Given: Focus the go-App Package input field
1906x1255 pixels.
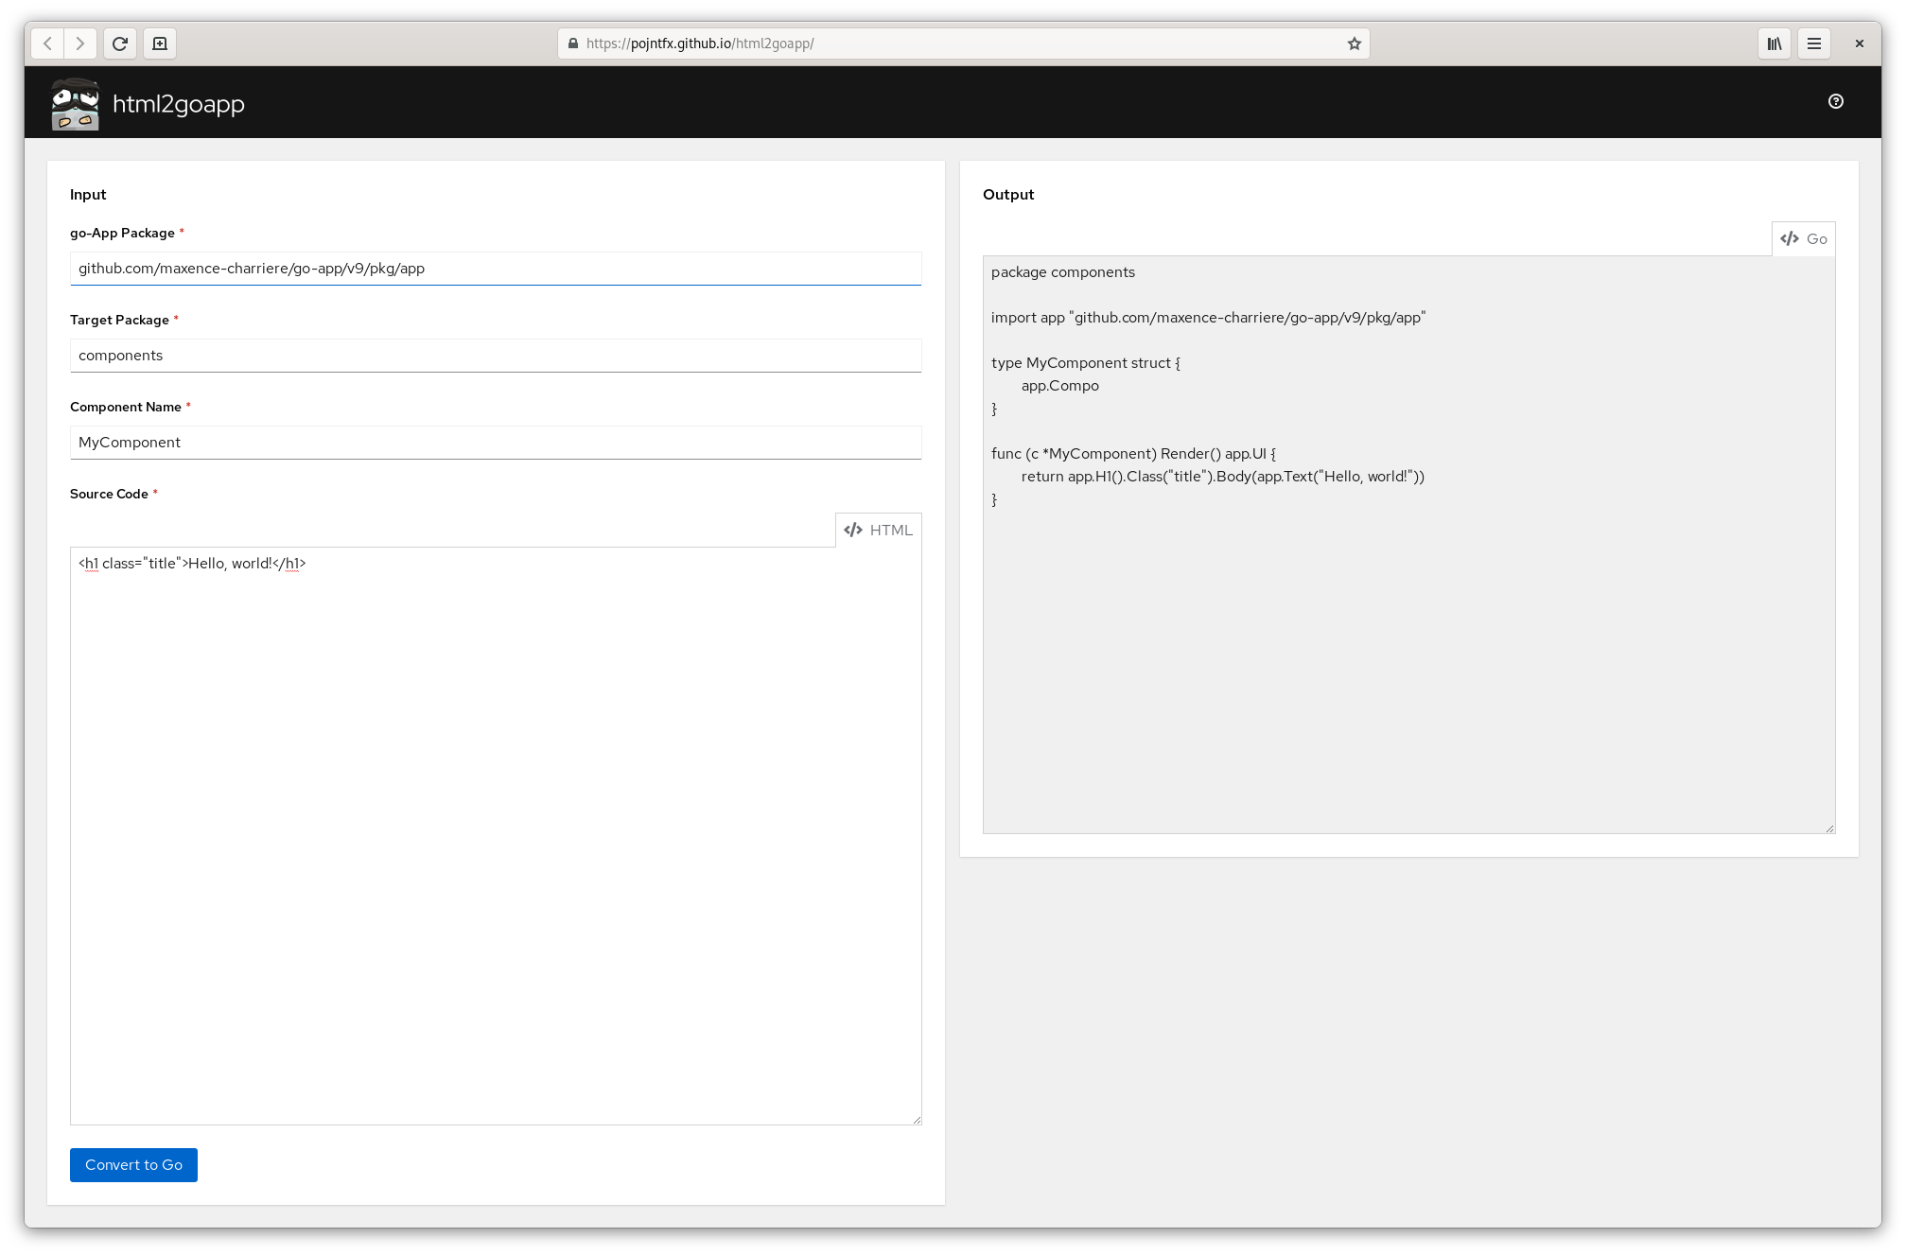Looking at the screenshot, I should click(x=496, y=269).
